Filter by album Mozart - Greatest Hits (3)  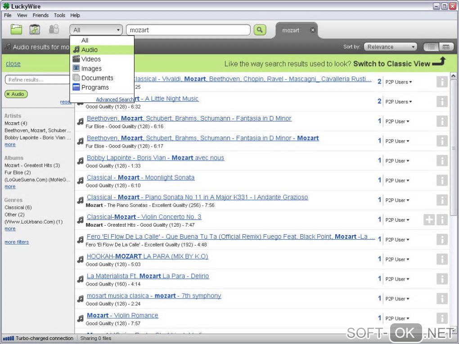tap(32, 165)
